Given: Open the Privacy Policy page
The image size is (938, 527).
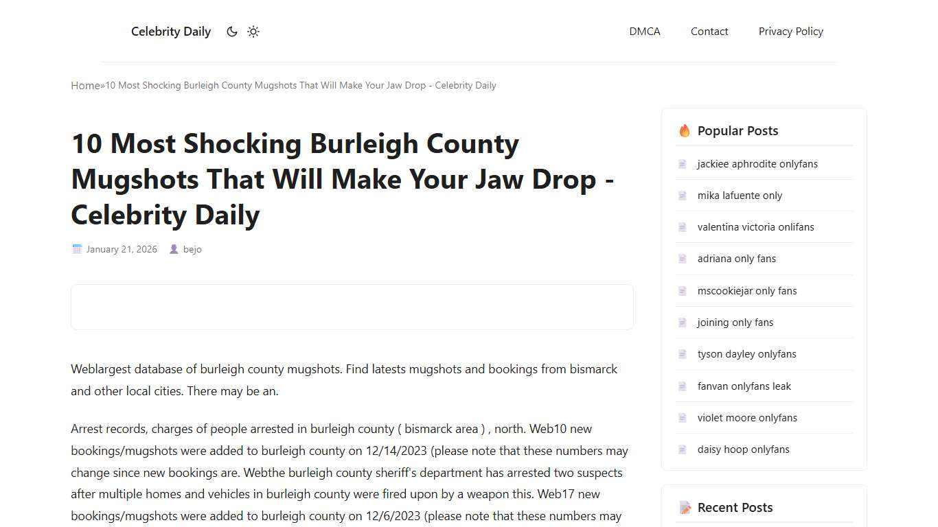Looking at the screenshot, I should click(x=790, y=32).
